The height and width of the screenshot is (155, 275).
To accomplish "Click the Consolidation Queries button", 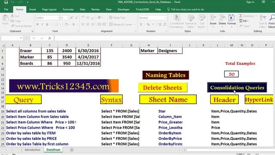I will 237,87.
